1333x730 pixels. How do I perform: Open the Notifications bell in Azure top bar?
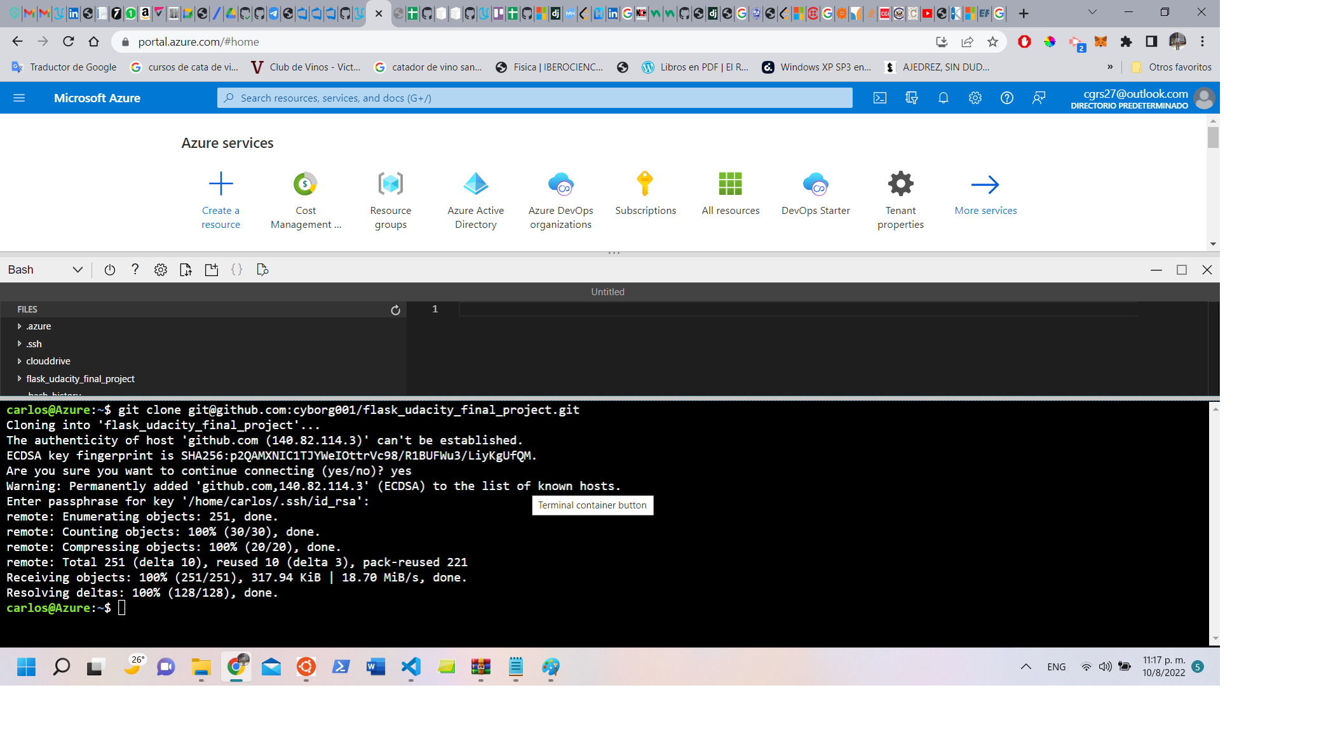(x=943, y=98)
